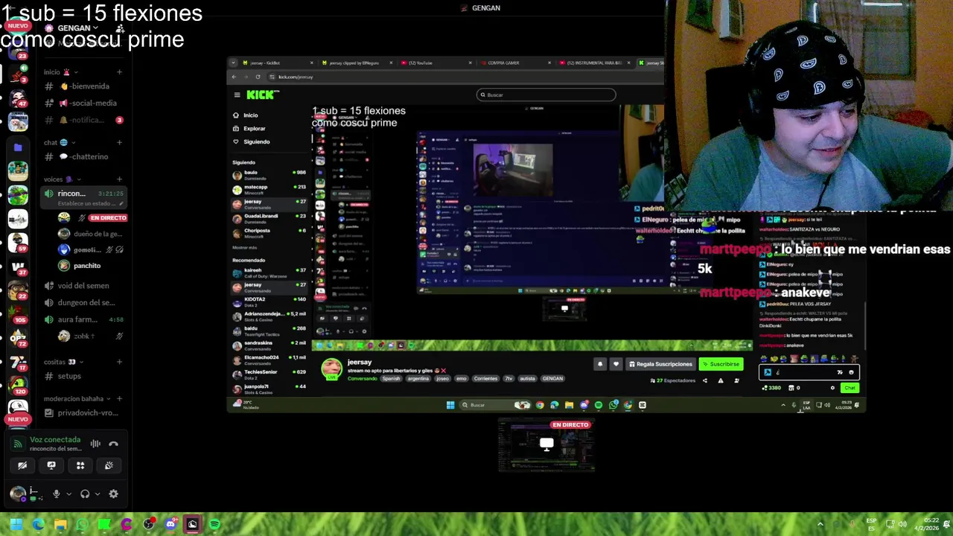The height and width of the screenshot is (536, 953).
Task: Add channel to voices category
Action: [119, 179]
